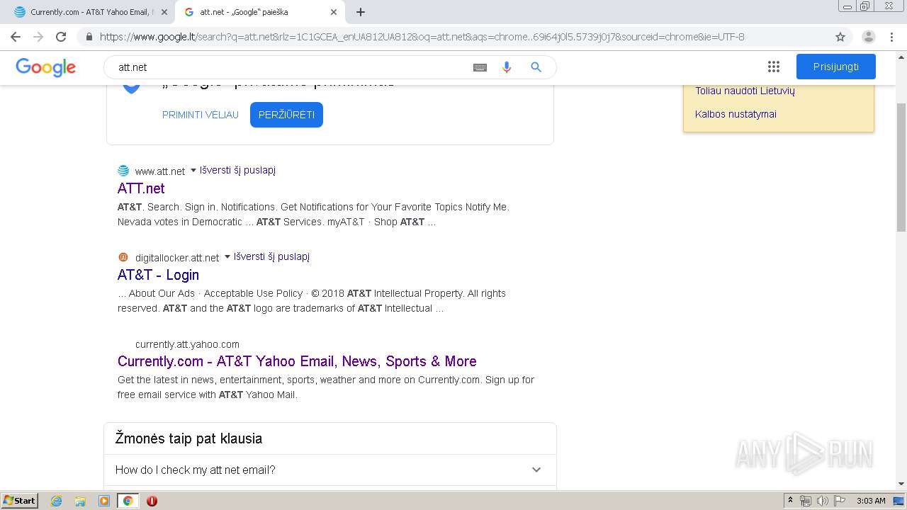
Task: Open File Explorer from the taskbar
Action: [80, 501]
